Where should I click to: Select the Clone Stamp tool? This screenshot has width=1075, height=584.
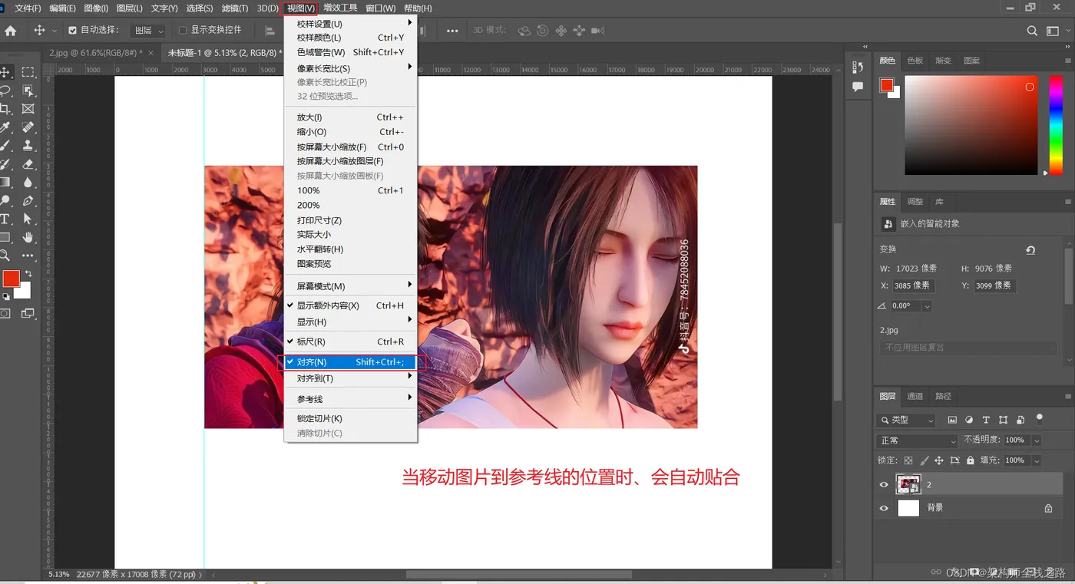click(28, 146)
